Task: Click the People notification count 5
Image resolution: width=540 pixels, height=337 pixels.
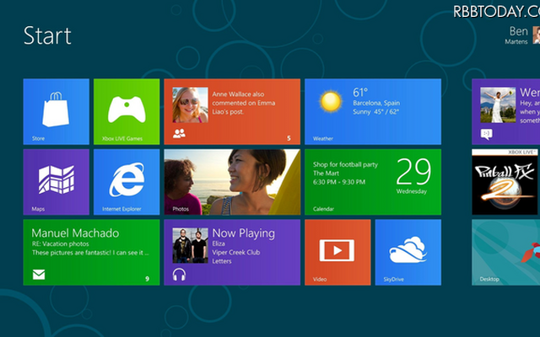Action: 289,138
